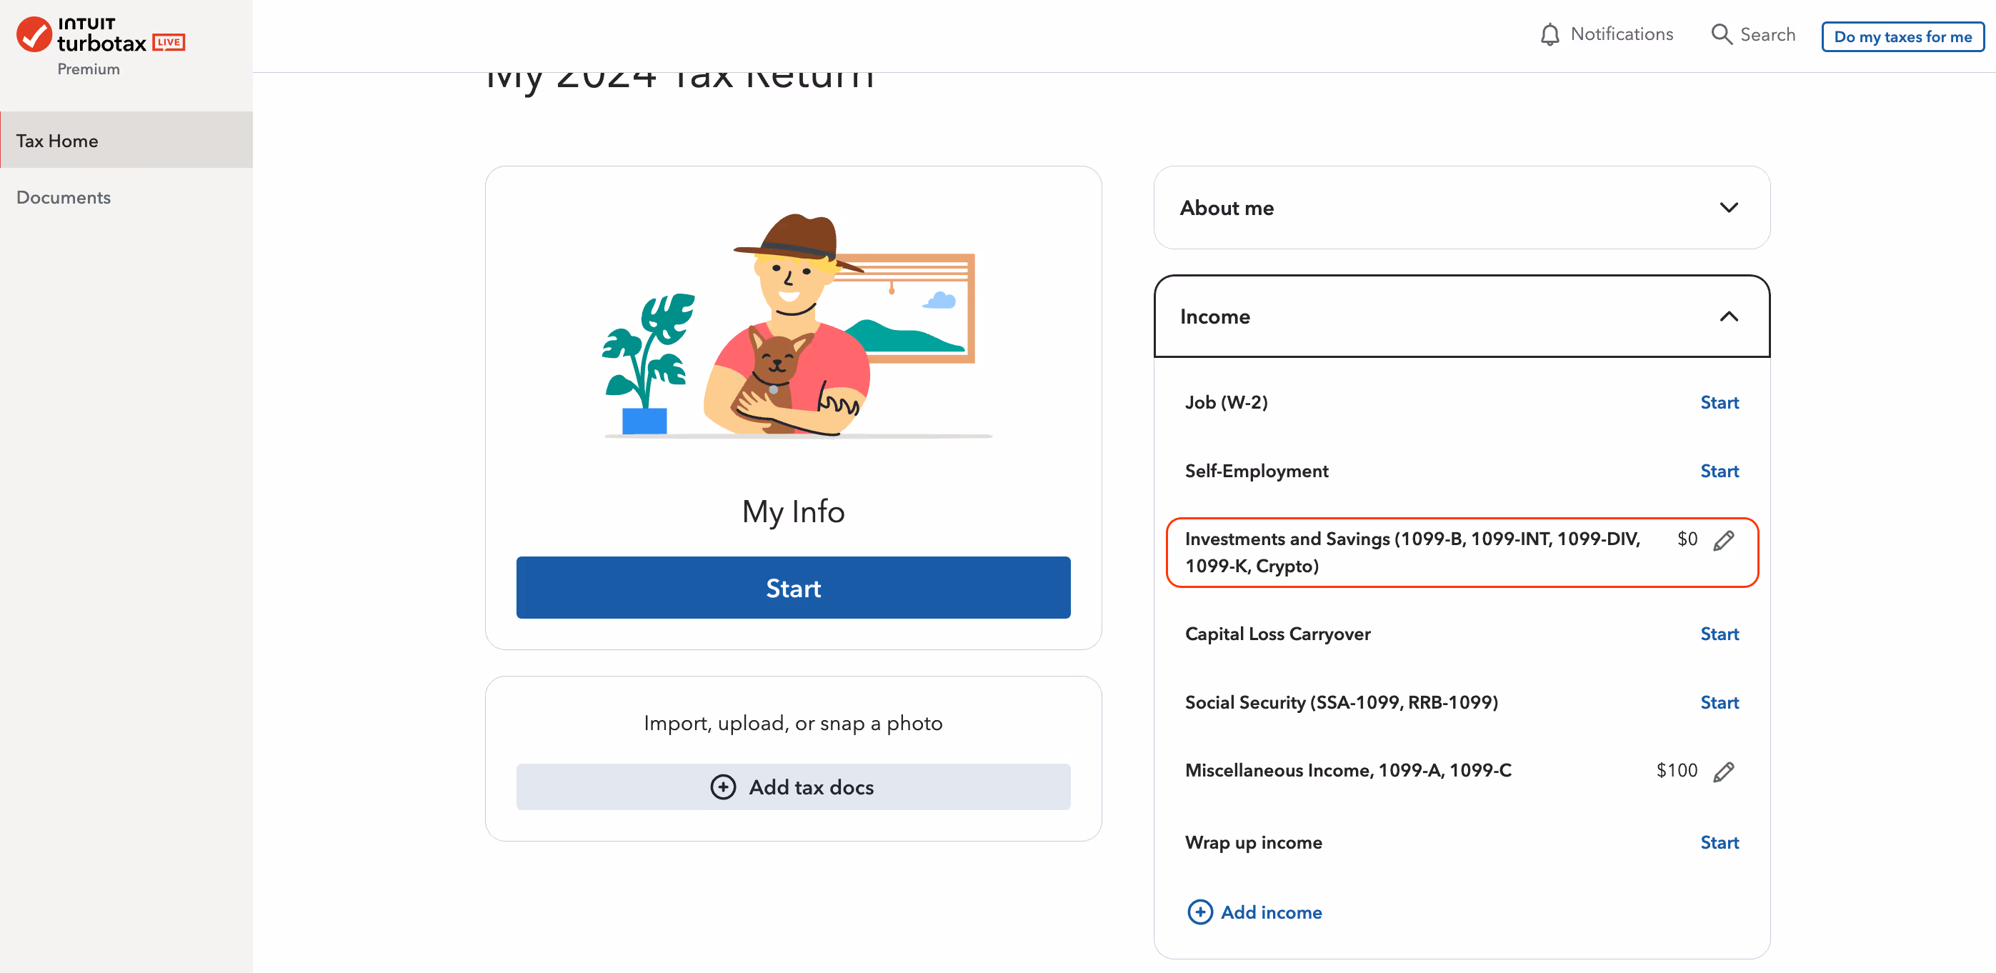
Task: Start Social Security income section
Action: tap(1719, 703)
